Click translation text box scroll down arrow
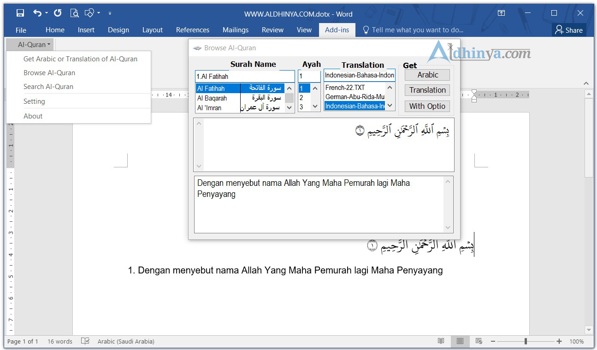The image size is (597, 350). [x=448, y=227]
